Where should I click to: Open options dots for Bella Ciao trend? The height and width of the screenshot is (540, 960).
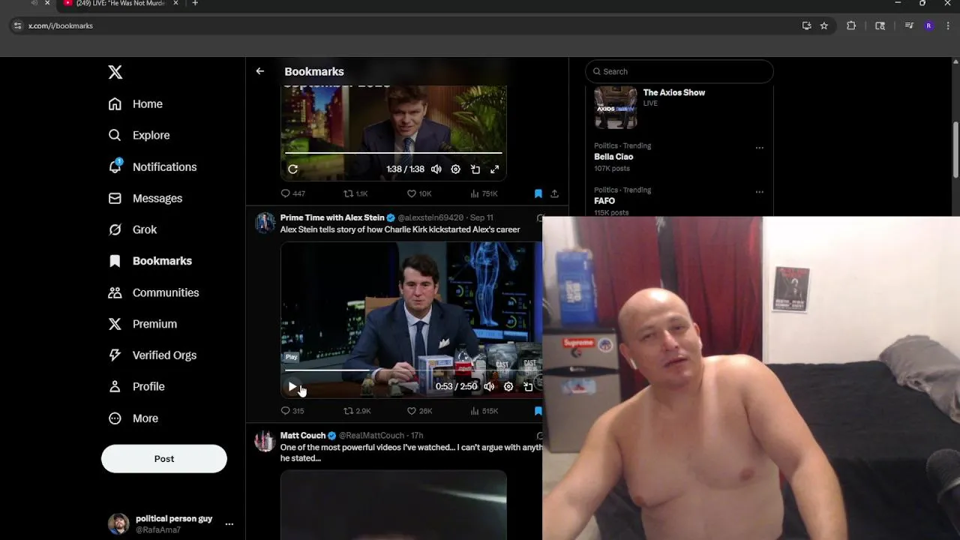click(x=759, y=148)
